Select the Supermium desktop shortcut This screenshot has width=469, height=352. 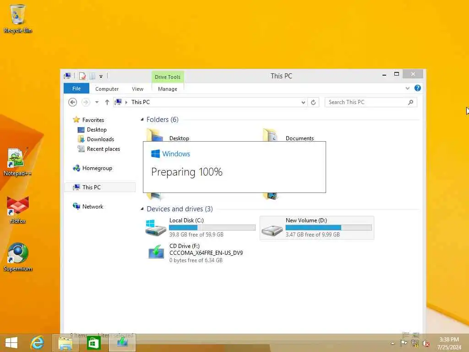tap(18, 257)
